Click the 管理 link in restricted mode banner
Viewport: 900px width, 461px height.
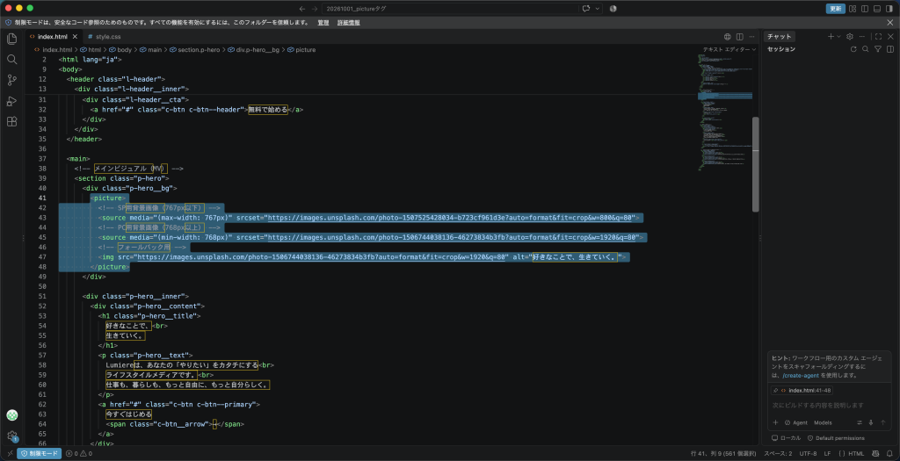[x=323, y=22]
